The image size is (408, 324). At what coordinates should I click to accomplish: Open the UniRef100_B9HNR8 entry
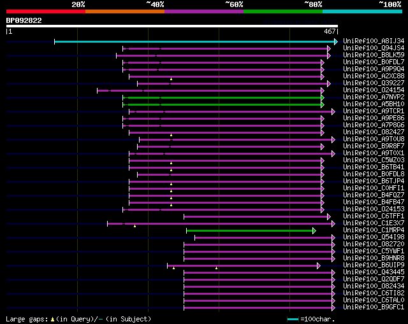(x=374, y=258)
